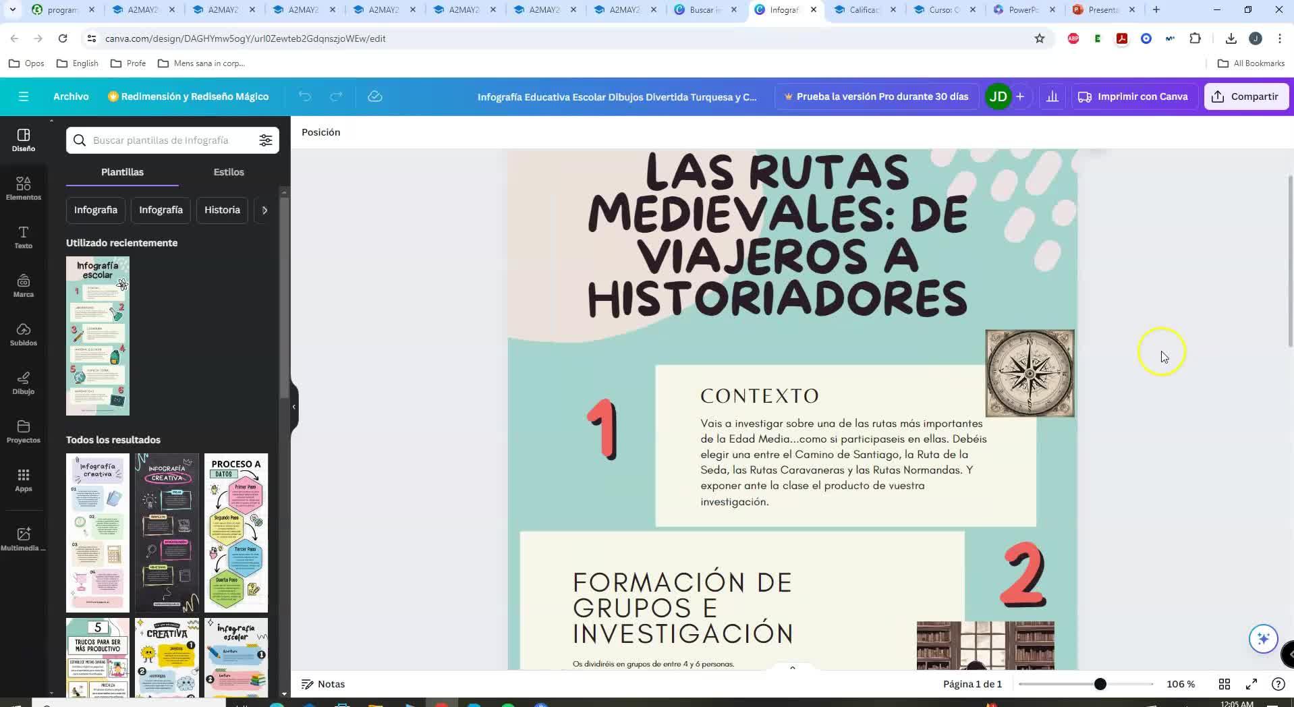Image resolution: width=1294 pixels, height=707 pixels.
Task: Click the search filters icon
Action: tap(265, 140)
